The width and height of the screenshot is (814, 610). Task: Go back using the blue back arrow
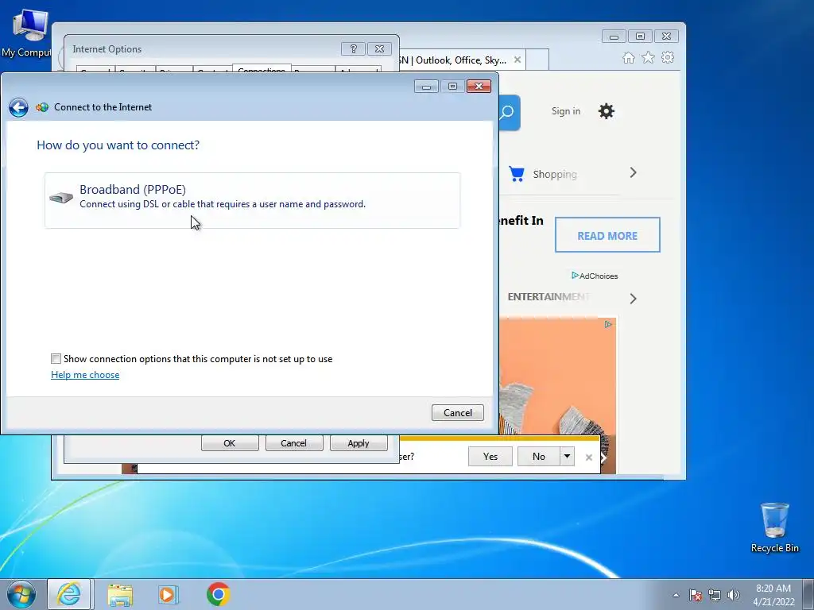click(18, 107)
